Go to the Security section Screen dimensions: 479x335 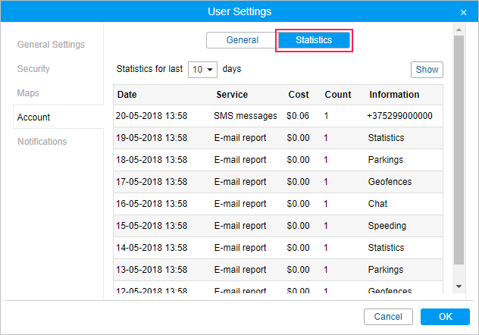pos(33,69)
